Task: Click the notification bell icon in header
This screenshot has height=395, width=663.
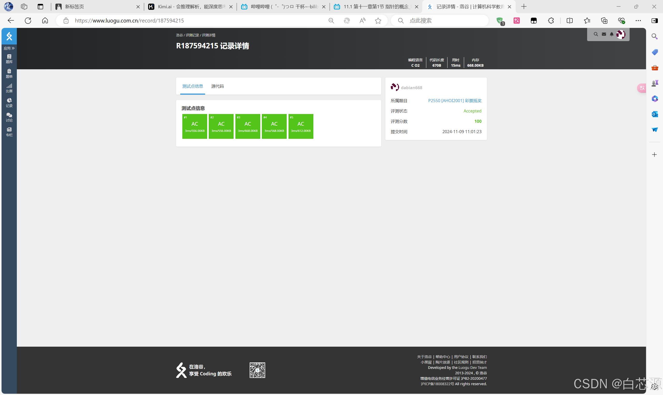Action: [x=611, y=34]
